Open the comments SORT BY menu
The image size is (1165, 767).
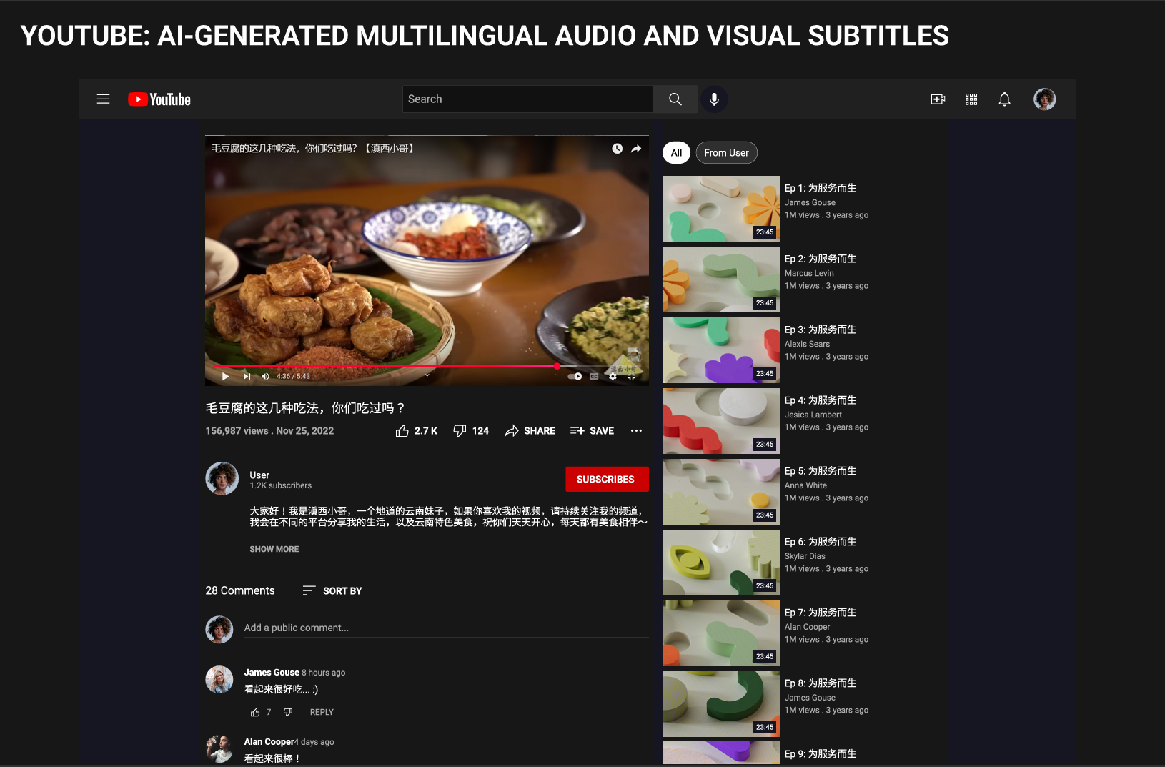click(x=332, y=590)
